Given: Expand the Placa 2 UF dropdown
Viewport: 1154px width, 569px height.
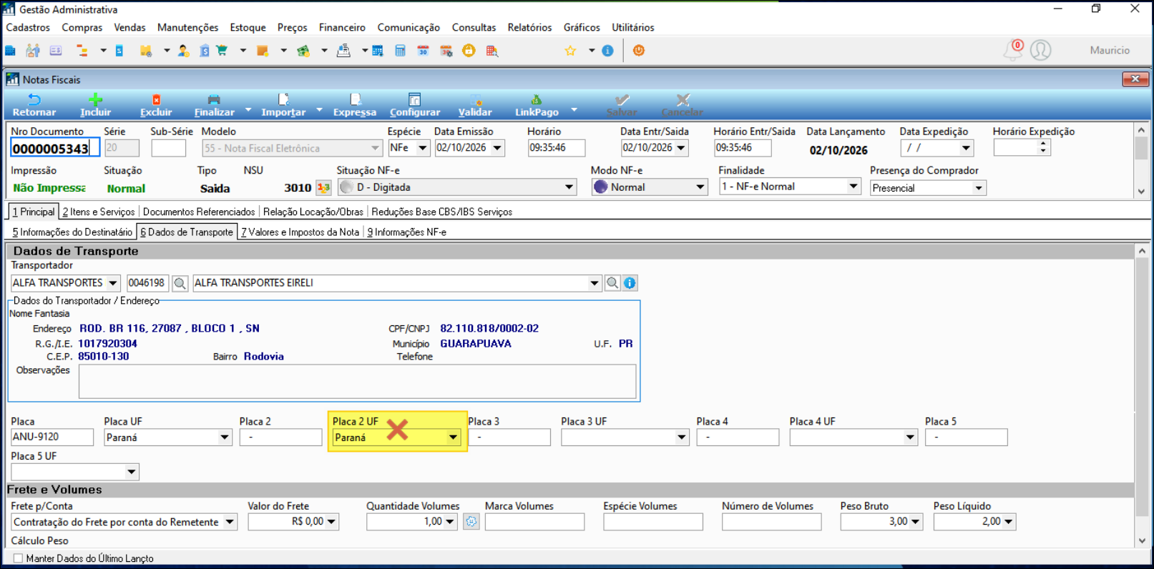Looking at the screenshot, I should pos(453,437).
